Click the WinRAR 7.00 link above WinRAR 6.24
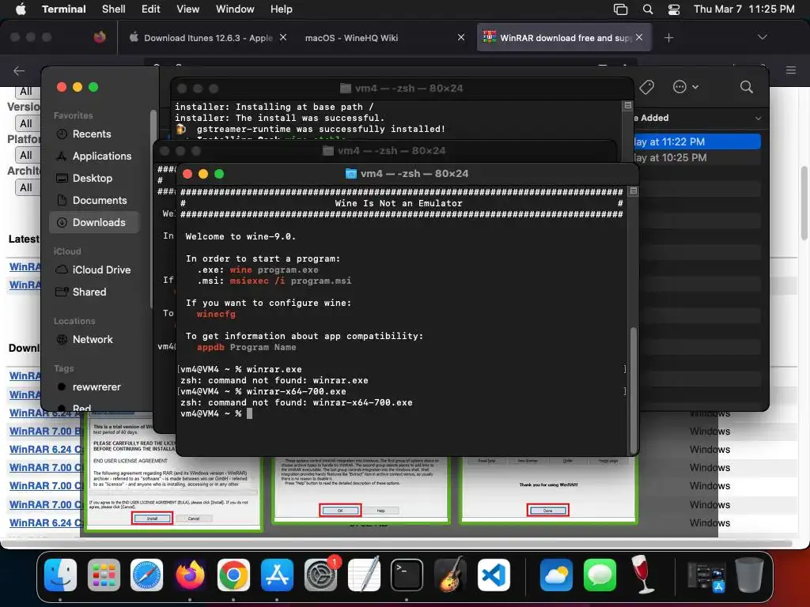The height and width of the screenshot is (607, 810). pyautogui.click(x=46, y=431)
